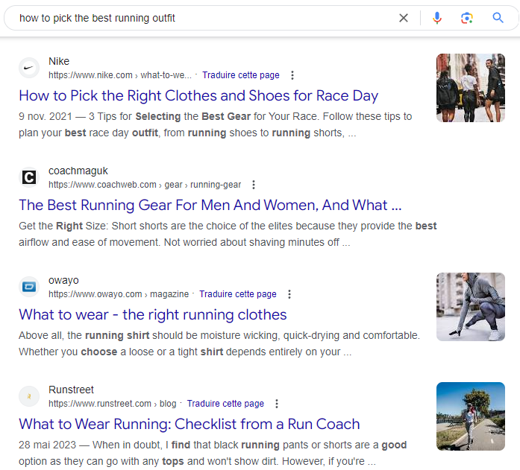
Task: Open more options for Nike result
Action: pos(292,75)
